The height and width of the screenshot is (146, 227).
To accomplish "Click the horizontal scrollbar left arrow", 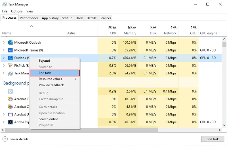I will (x=3, y=130).
